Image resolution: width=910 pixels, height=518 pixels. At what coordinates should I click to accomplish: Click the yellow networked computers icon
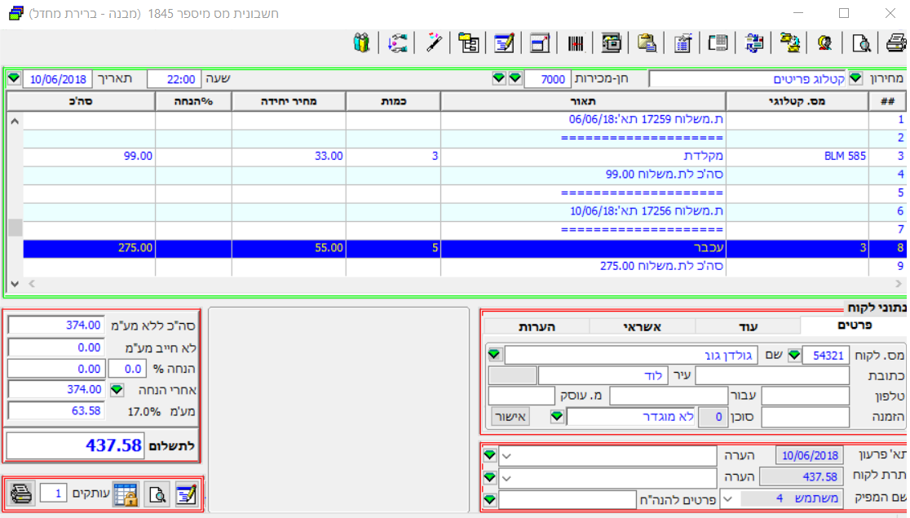(x=789, y=43)
